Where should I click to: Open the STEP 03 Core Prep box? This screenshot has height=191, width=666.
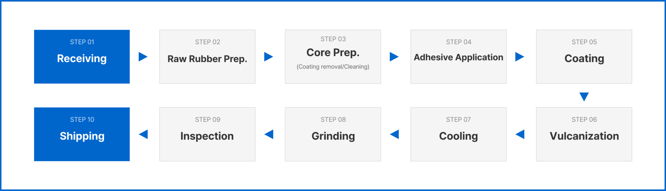[333, 57]
